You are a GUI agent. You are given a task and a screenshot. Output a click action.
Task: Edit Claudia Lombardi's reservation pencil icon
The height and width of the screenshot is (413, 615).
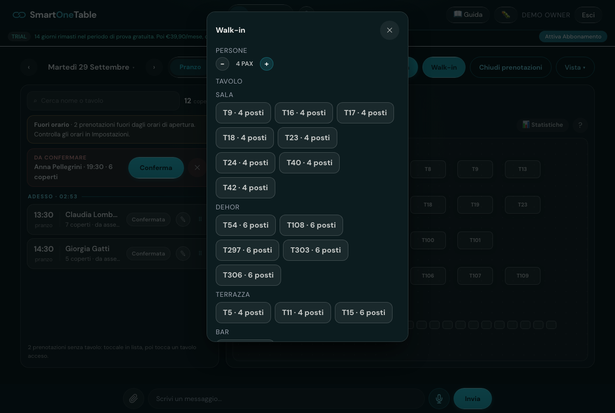[183, 219]
